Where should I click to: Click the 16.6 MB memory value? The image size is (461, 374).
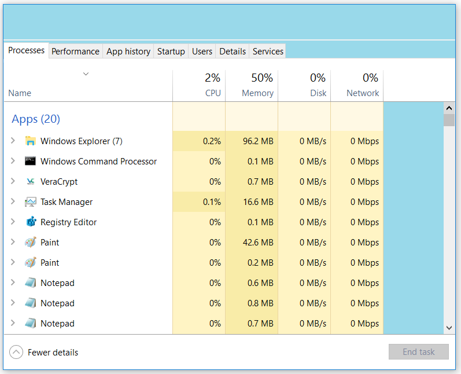click(258, 202)
